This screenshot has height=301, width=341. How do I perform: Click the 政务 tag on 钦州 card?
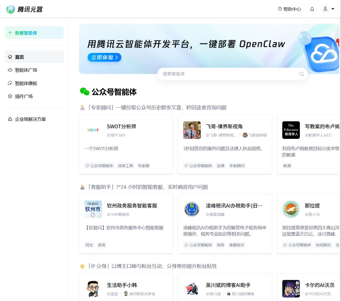tap(102, 245)
